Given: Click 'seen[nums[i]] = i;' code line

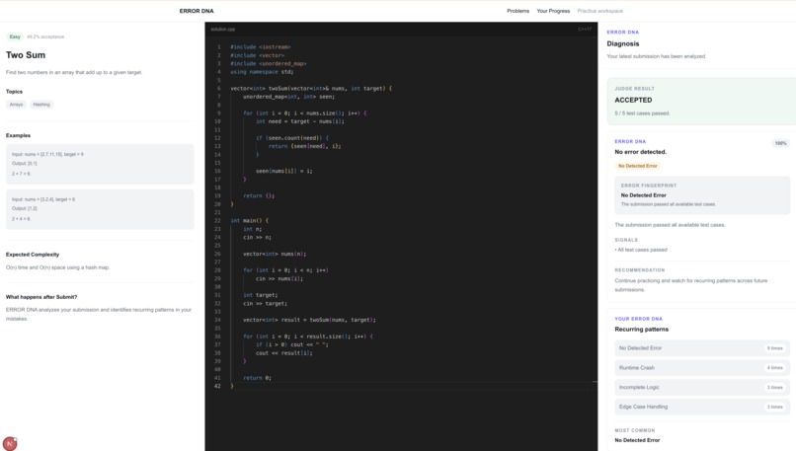Looking at the screenshot, I should click(x=284, y=171).
